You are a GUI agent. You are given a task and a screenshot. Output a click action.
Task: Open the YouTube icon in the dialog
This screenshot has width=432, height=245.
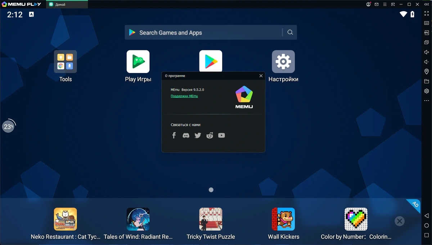(221, 135)
